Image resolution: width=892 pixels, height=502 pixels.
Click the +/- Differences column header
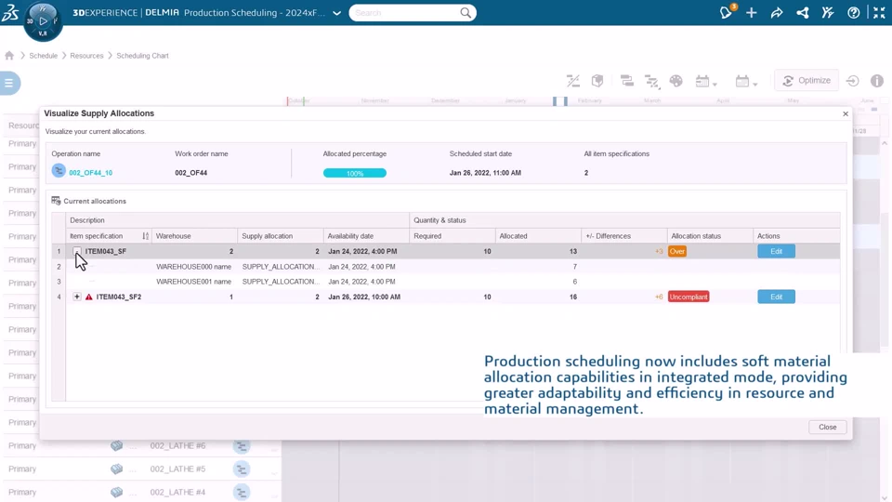tap(624, 235)
